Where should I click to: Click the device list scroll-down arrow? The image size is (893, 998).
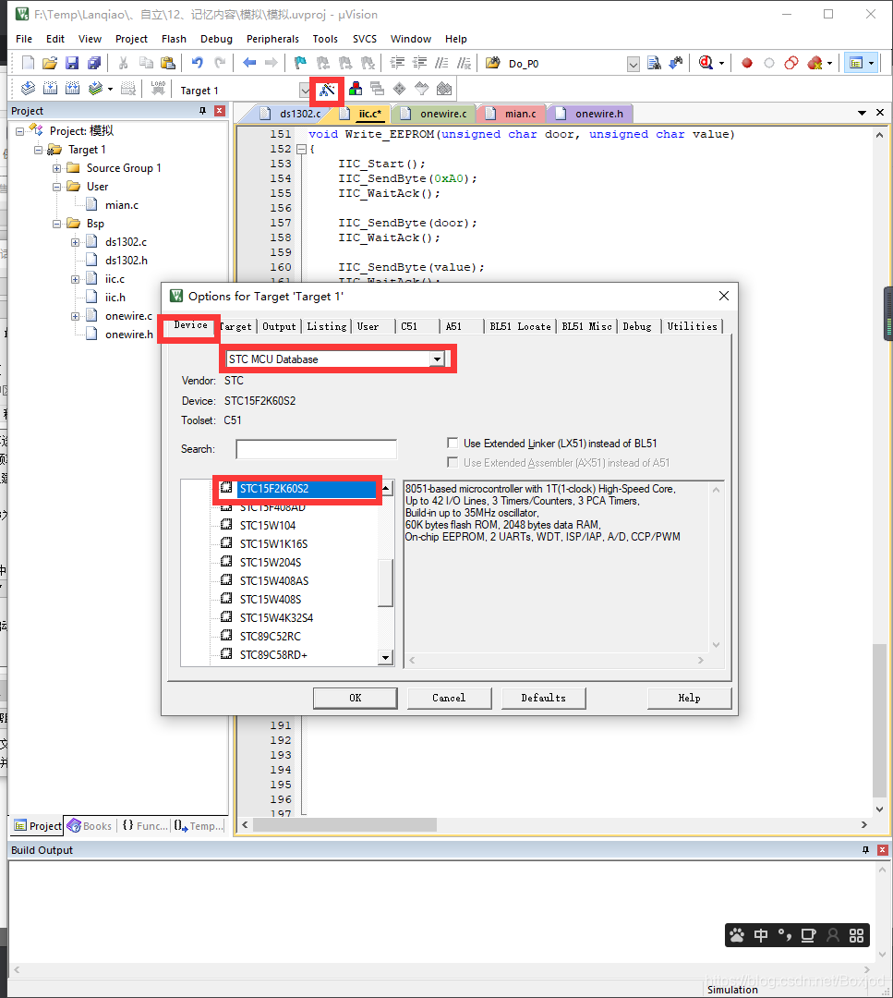385,658
